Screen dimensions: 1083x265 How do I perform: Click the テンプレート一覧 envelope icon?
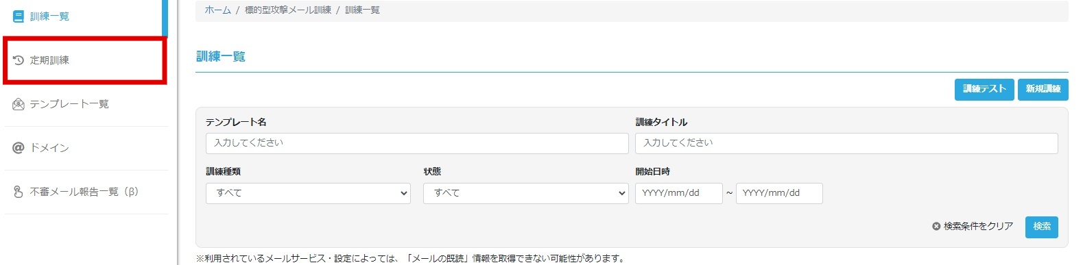[x=19, y=104]
